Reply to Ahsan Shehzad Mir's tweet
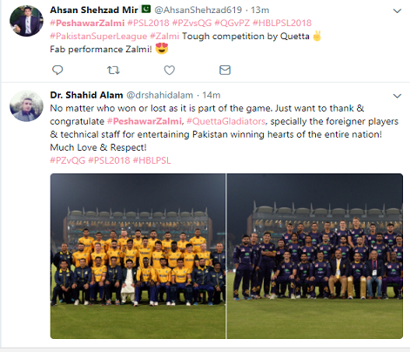Viewport: 410px width, 352px height. pos(57,70)
